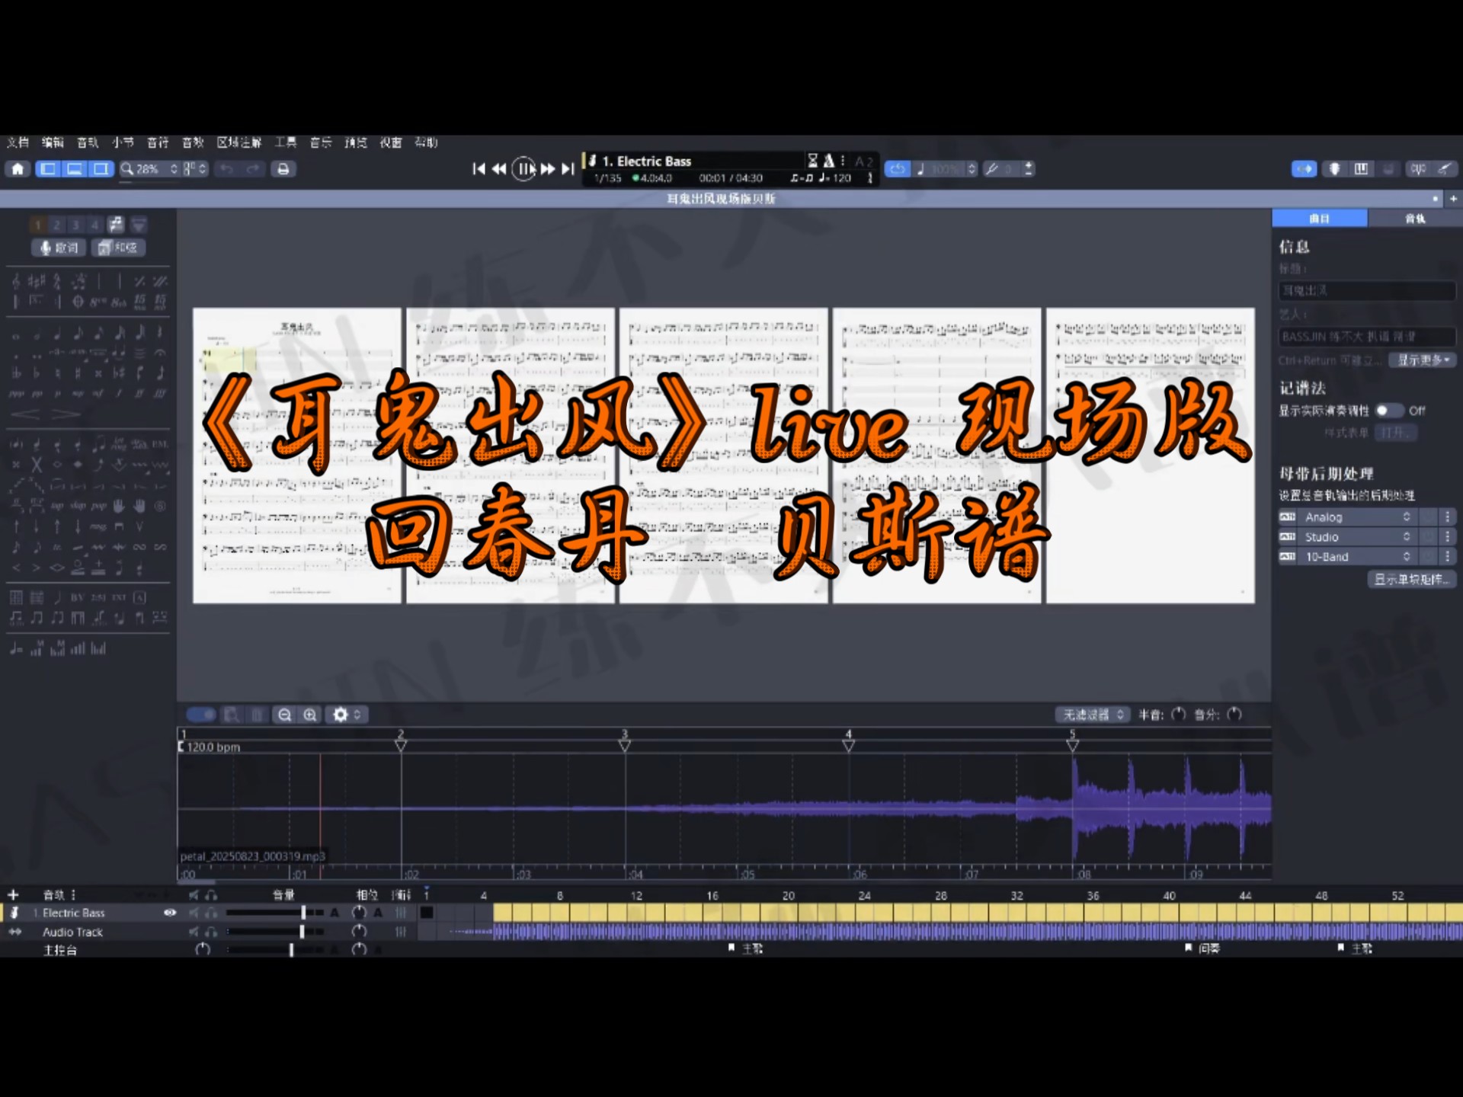Click the audio timeline zoom-out magnifier
The height and width of the screenshot is (1097, 1463).
[x=284, y=715]
